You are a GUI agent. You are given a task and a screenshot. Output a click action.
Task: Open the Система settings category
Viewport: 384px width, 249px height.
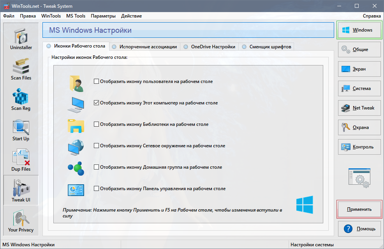tap(359, 88)
